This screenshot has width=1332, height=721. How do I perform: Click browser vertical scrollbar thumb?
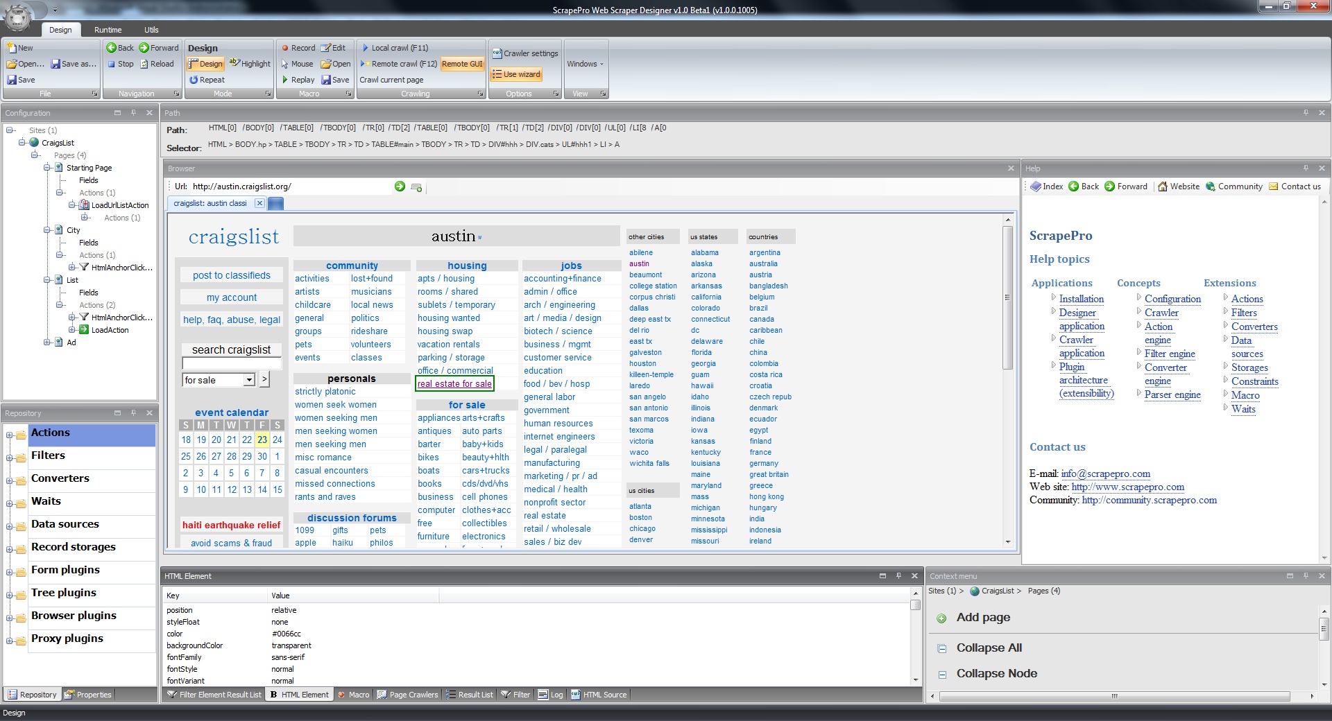[1007, 297]
